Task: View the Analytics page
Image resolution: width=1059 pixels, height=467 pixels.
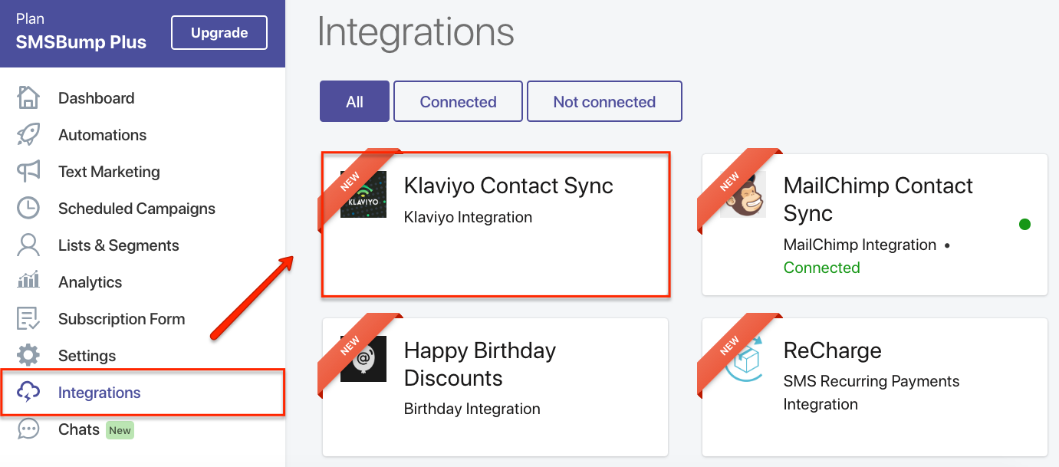Action: click(90, 282)
